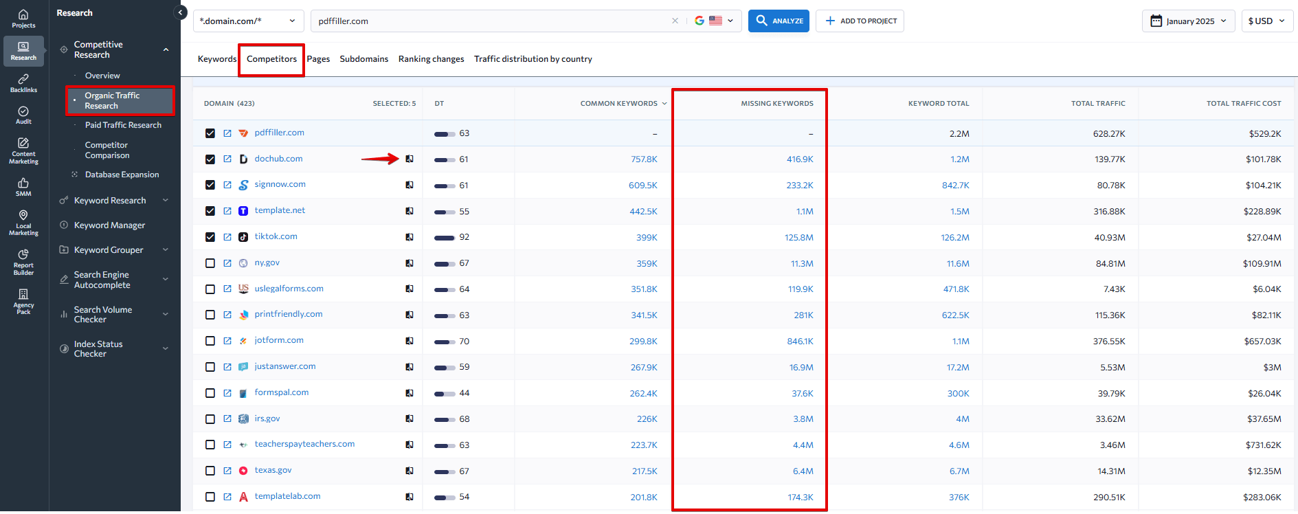Screen dimensions: 1298x514
Task: Uncheck the signnow.com checkbox
Action: coord(210,185)
